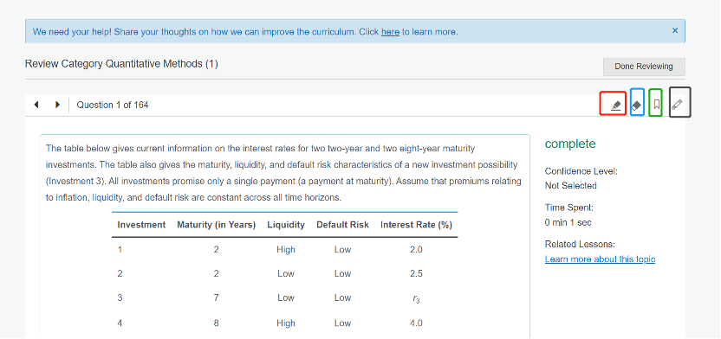721x339 pixels.
Task: Click the Time Spent '0 min 1 sec' value
Action: coord(568,223)
